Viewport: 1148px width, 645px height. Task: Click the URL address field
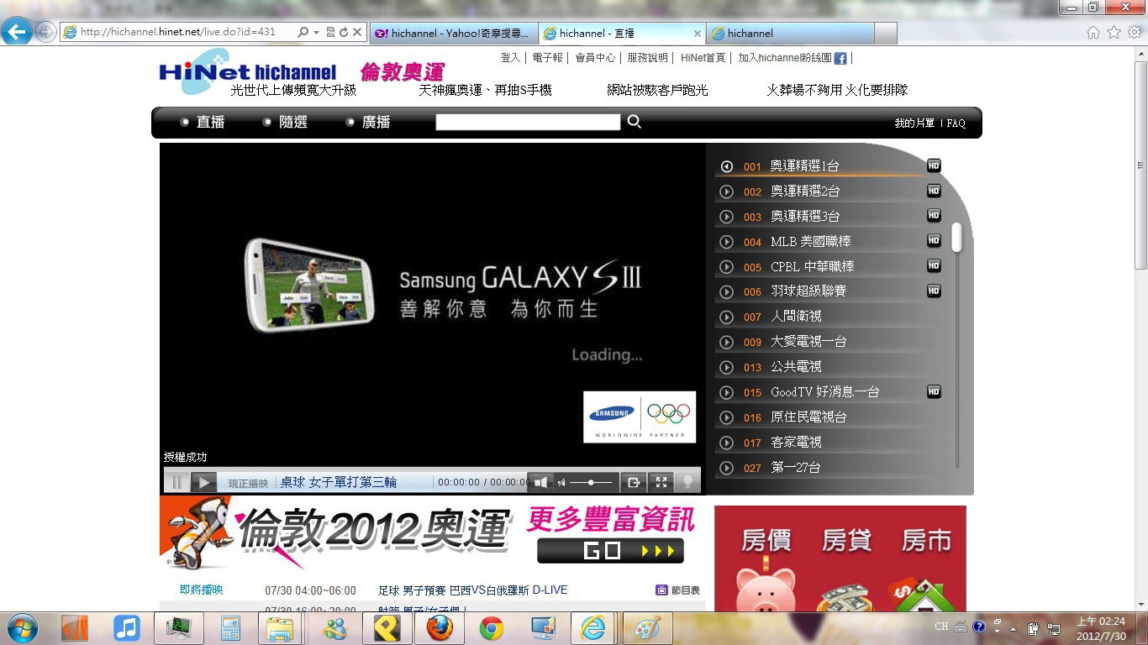178,32
